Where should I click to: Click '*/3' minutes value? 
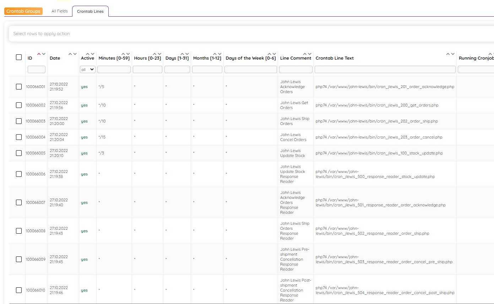coord(101,153)
